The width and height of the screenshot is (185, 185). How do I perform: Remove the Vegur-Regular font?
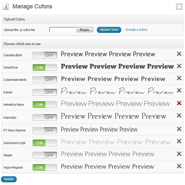point(179,166)
